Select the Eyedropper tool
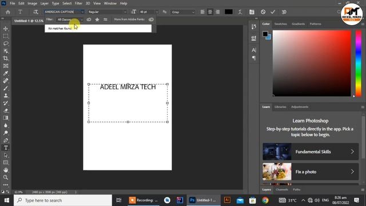 (x=6, y=73)
